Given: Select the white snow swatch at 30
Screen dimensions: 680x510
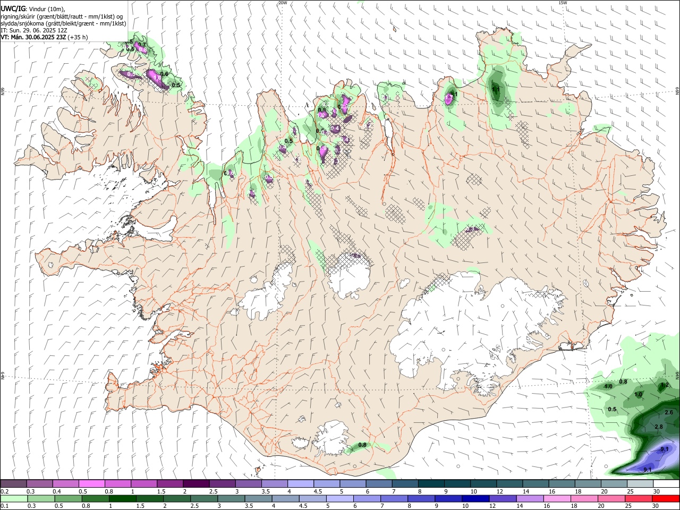Looking at the screenshot, I should pos(665,483).
